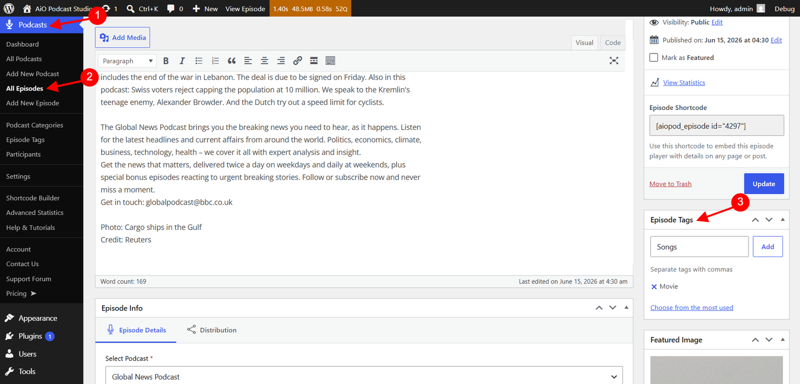Image resolution: width=800 pixels, height=384 pixels.
Task: Click the admin user avatar
Action: pos(761,8)
